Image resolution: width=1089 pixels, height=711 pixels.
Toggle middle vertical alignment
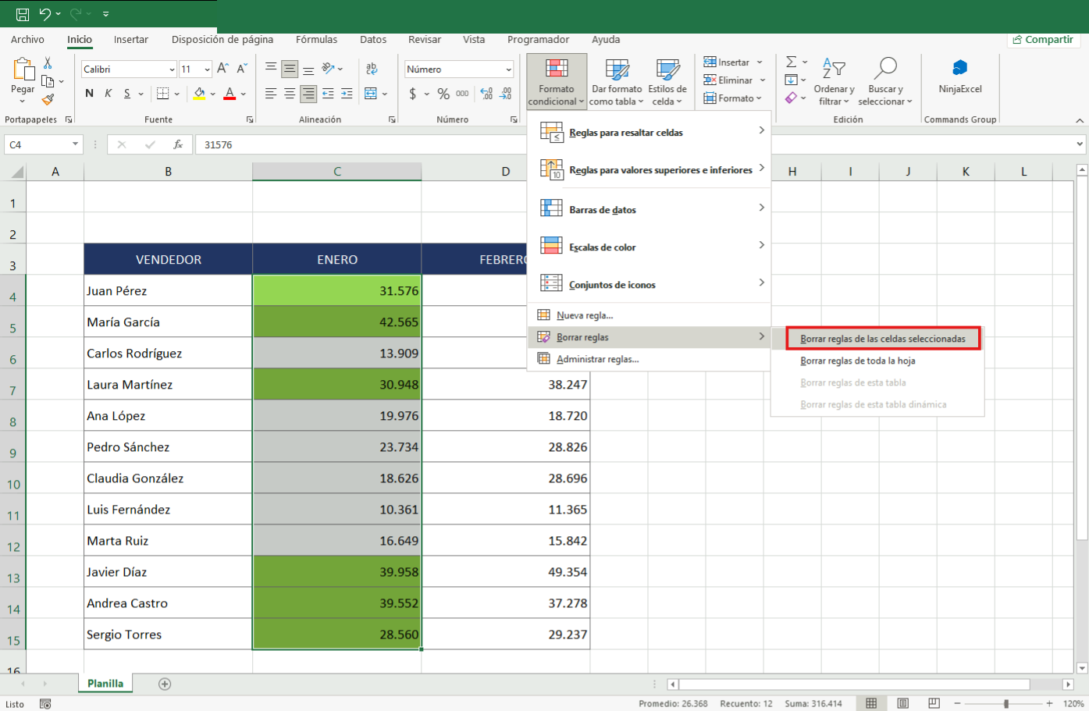[290, 69]
